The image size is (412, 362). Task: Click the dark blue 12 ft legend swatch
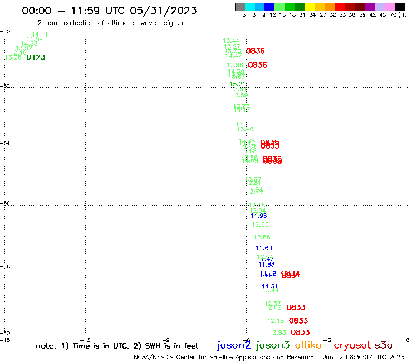pos(269,7)
